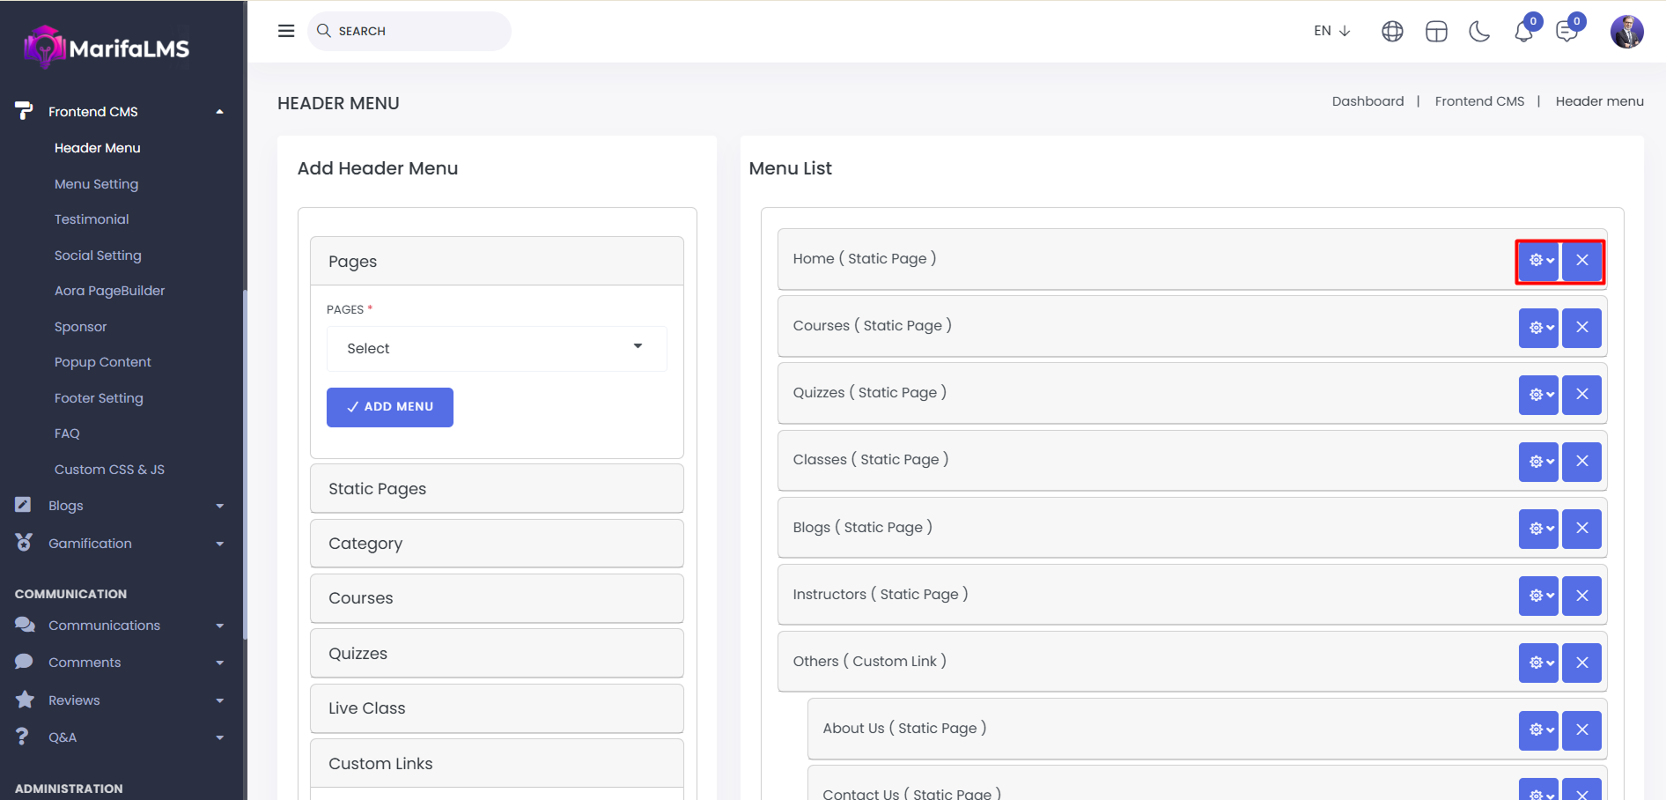Open the globe website icon
This screenshot has width=1666, height=800.
coord(1392,32)
